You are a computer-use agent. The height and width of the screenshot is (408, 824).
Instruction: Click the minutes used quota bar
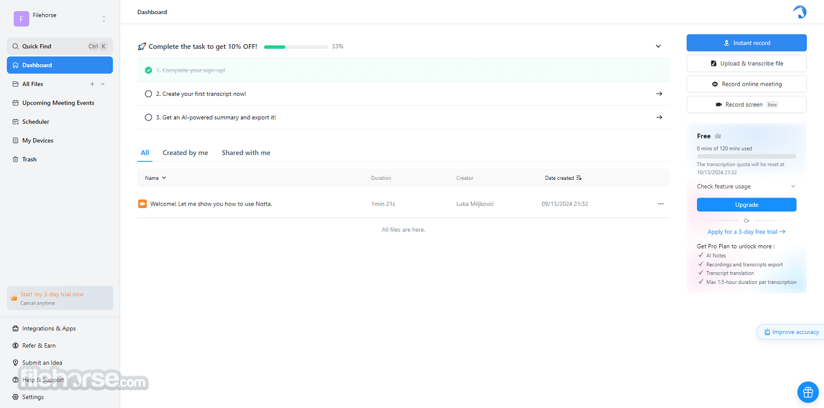pyautogui.click(x=746, y=156)
